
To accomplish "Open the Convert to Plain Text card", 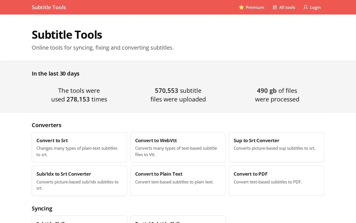I will point(178,181).
